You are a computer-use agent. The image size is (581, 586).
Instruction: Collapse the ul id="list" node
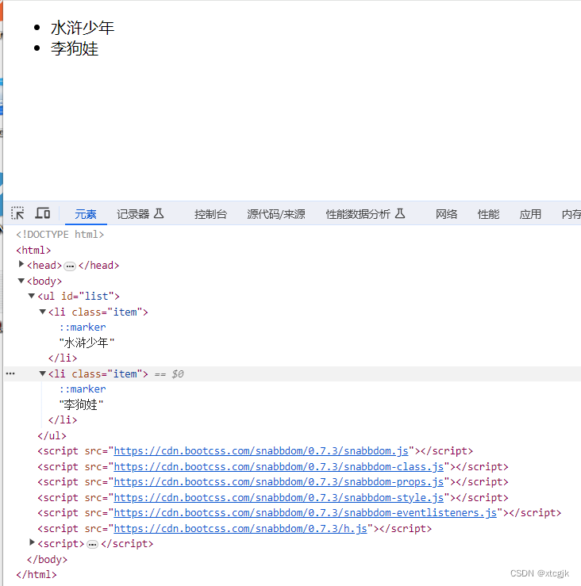[32, 296]
